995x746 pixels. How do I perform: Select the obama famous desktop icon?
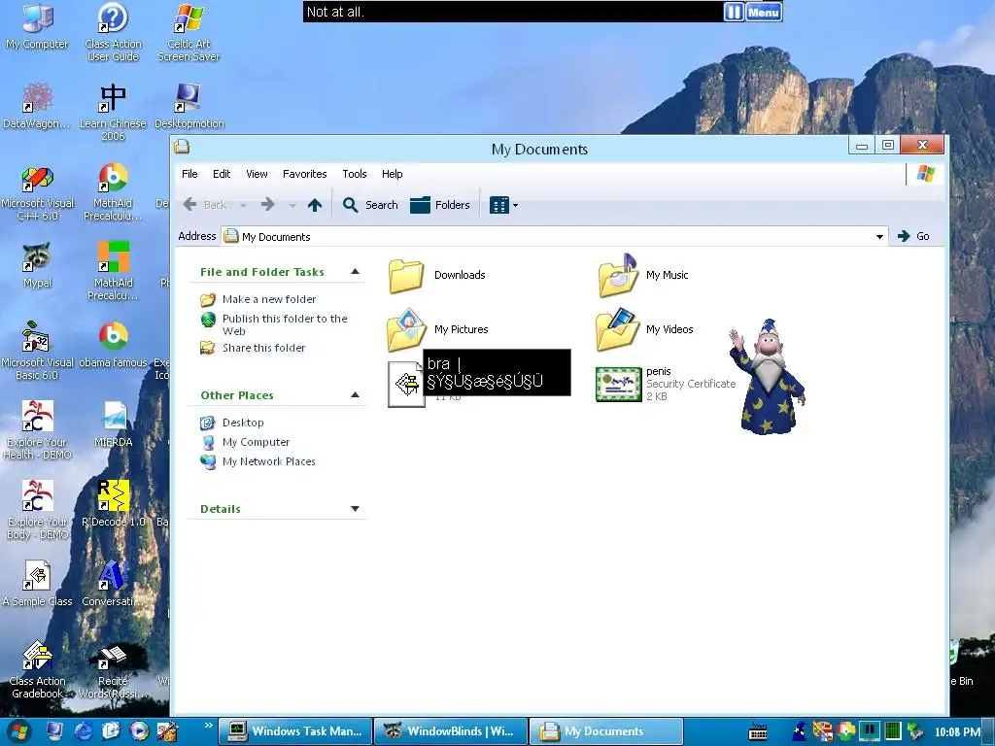click(x=113, y=345)
